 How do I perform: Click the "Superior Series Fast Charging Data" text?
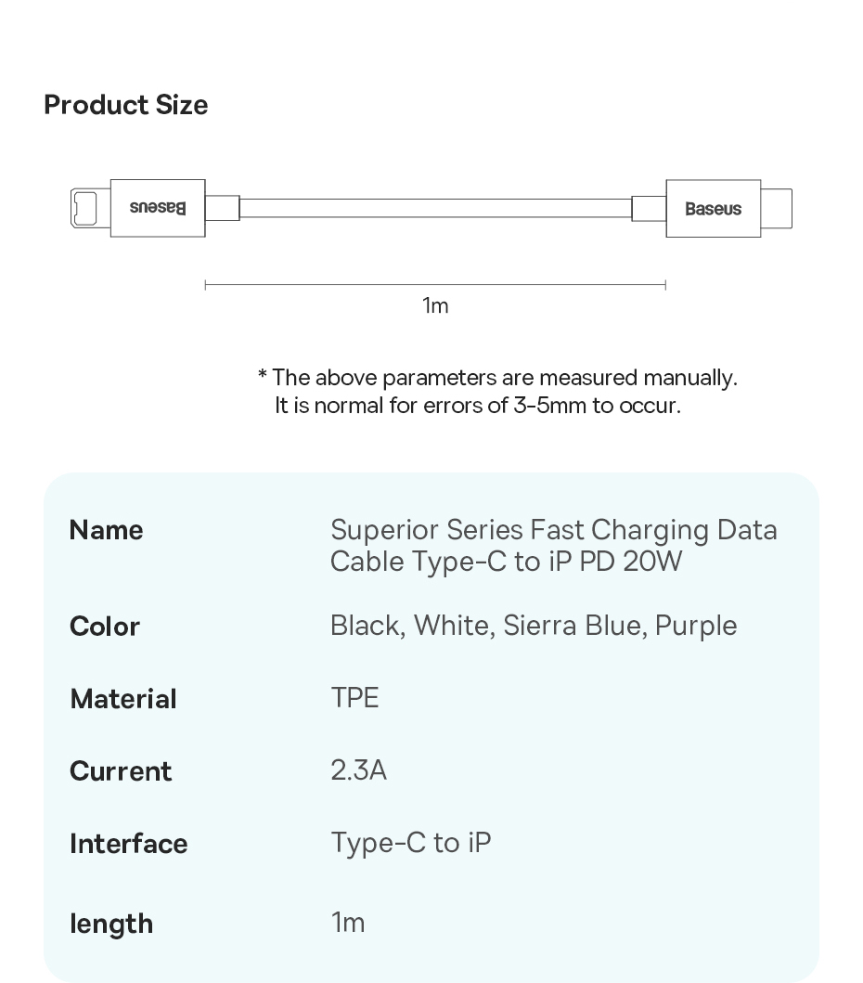point(553,530)
